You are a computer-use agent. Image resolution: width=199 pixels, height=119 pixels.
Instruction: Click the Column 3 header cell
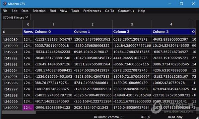click(x=171, y=32)
